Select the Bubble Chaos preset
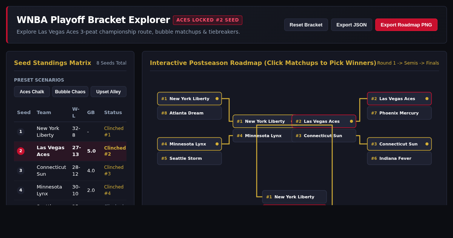Viewport: 453px width, 238px height. click(x=70, y=92)
